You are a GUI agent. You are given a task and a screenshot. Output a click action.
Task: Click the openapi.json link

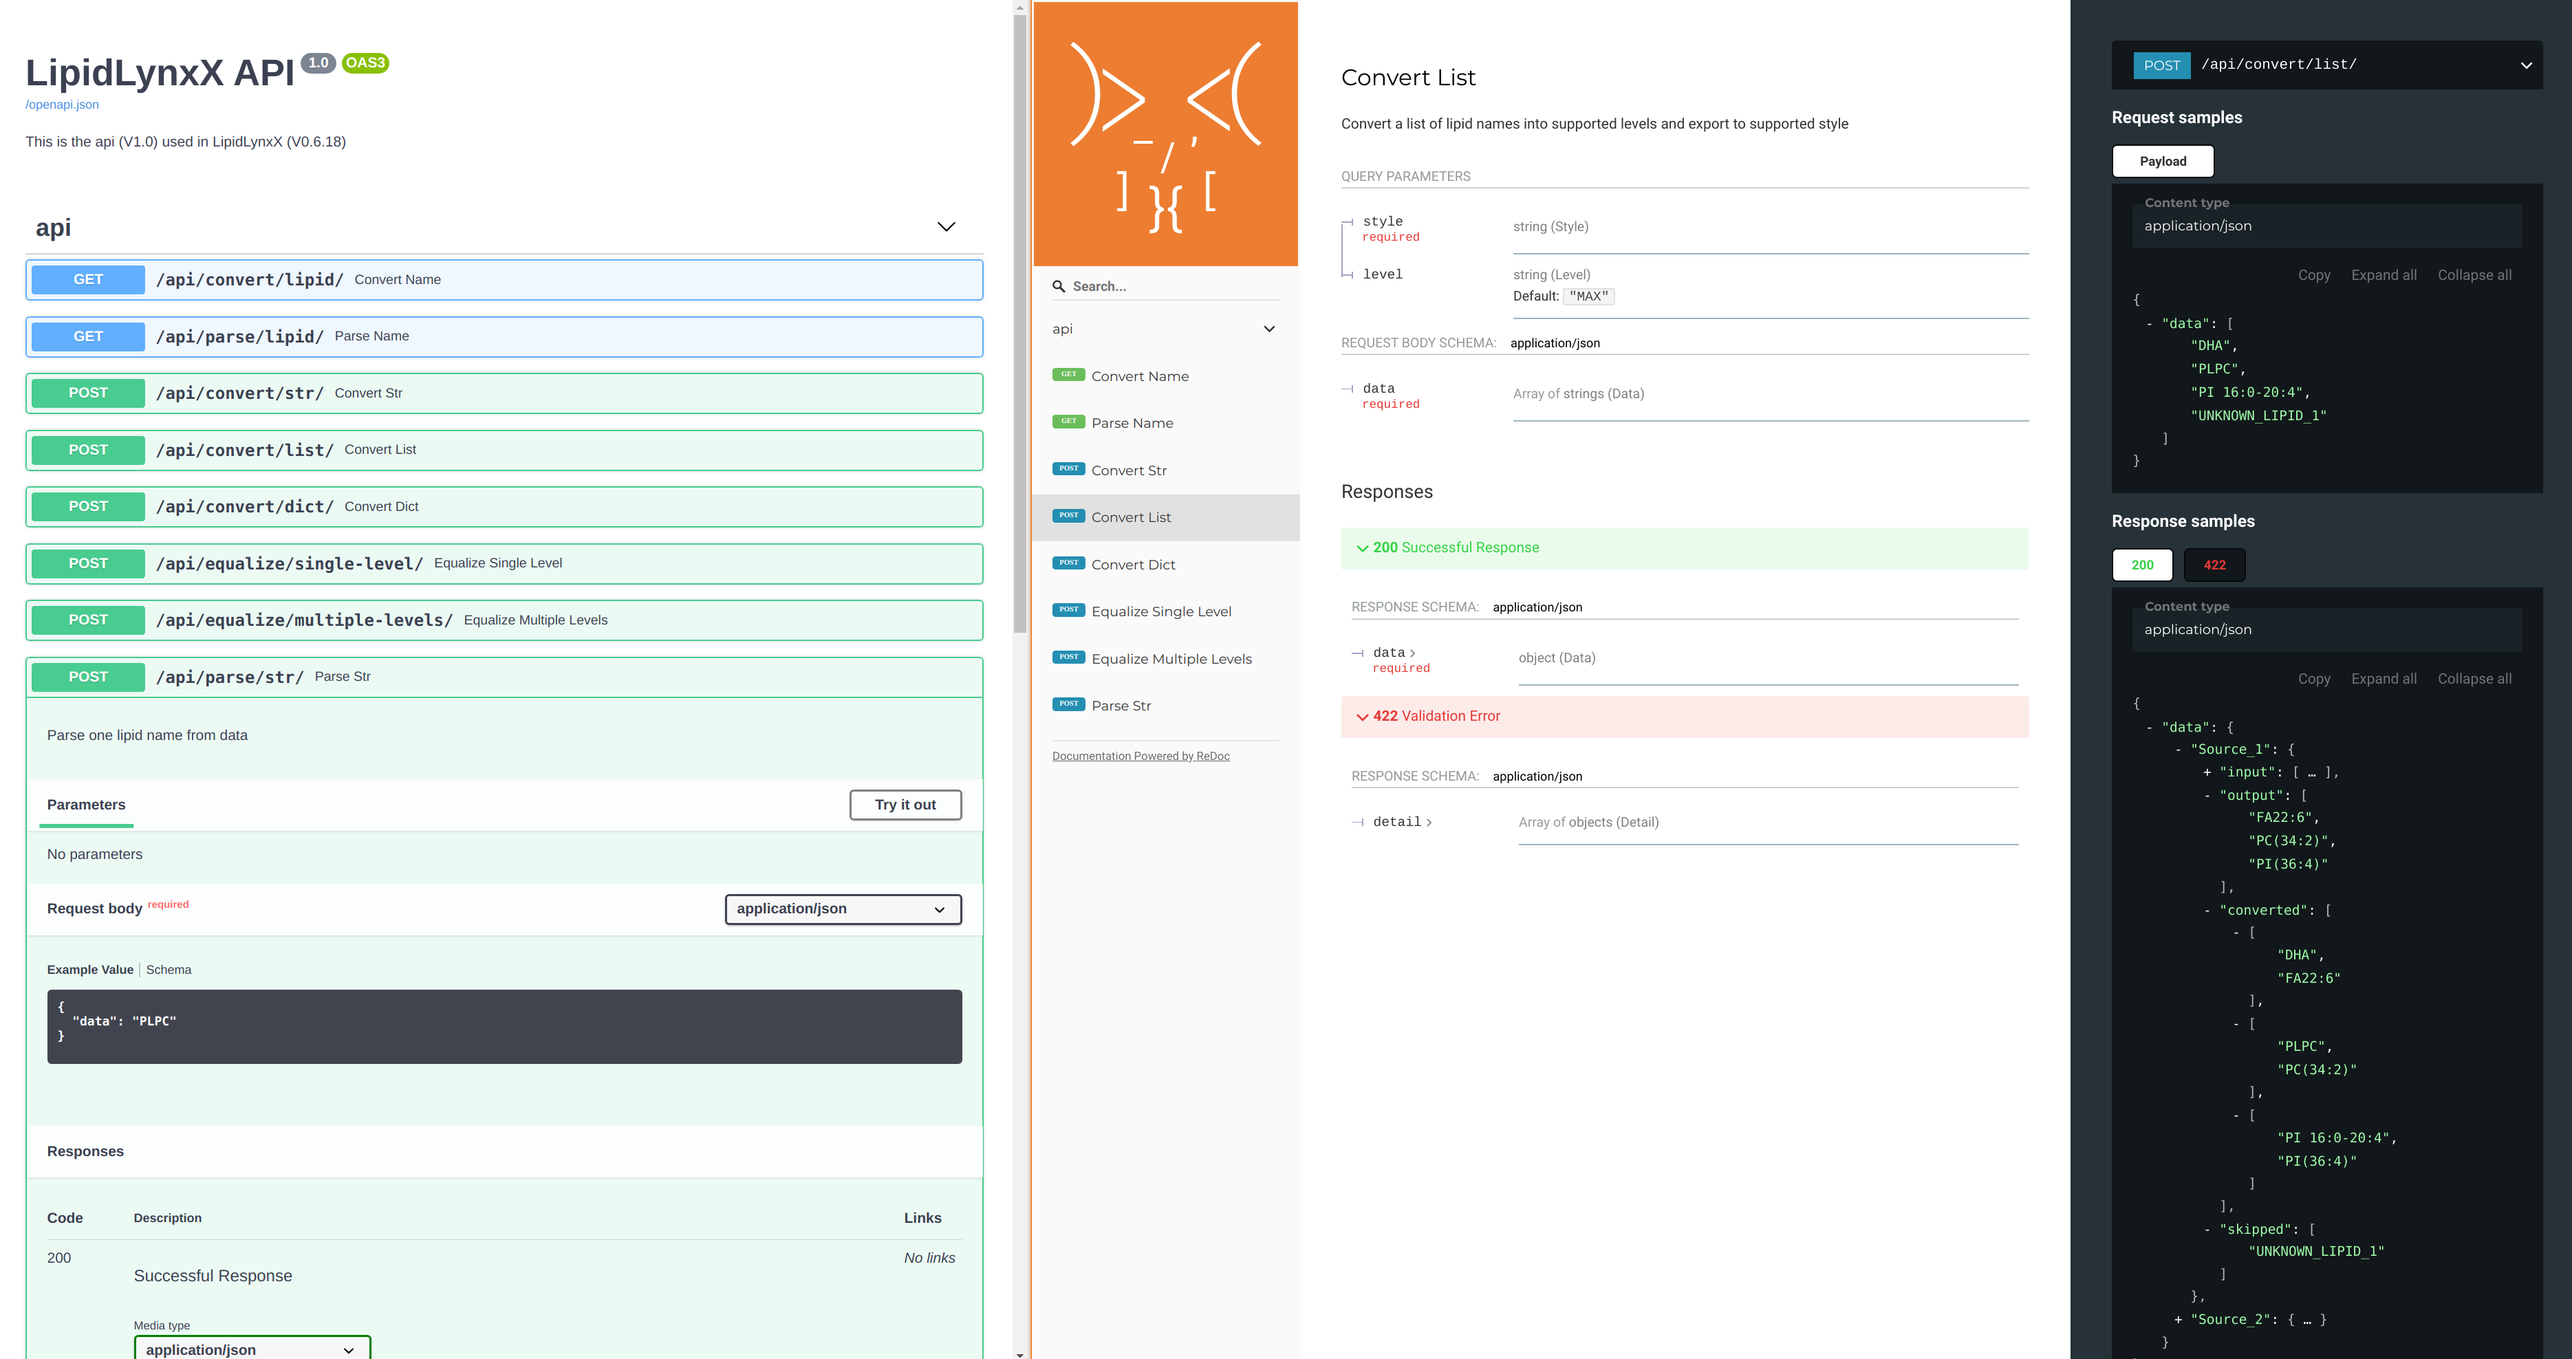[x=63, y=104]
